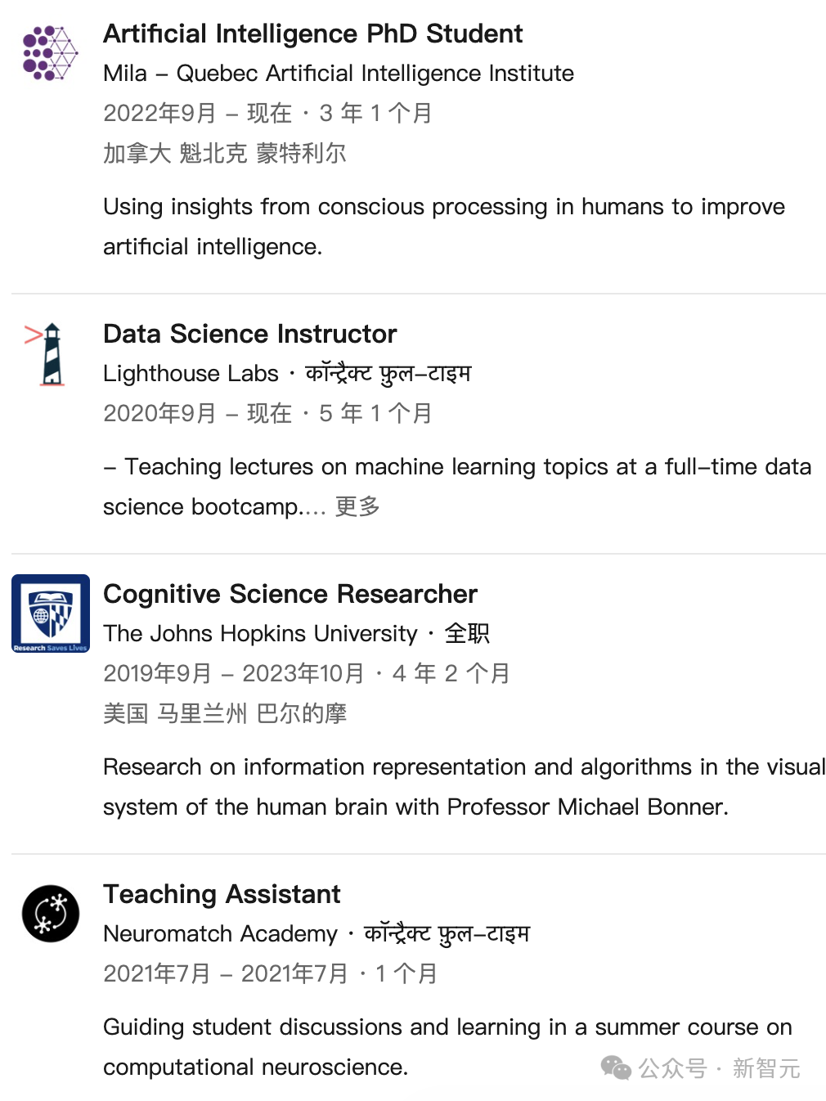Open the Teaching Assistant title

coord(222,894)
